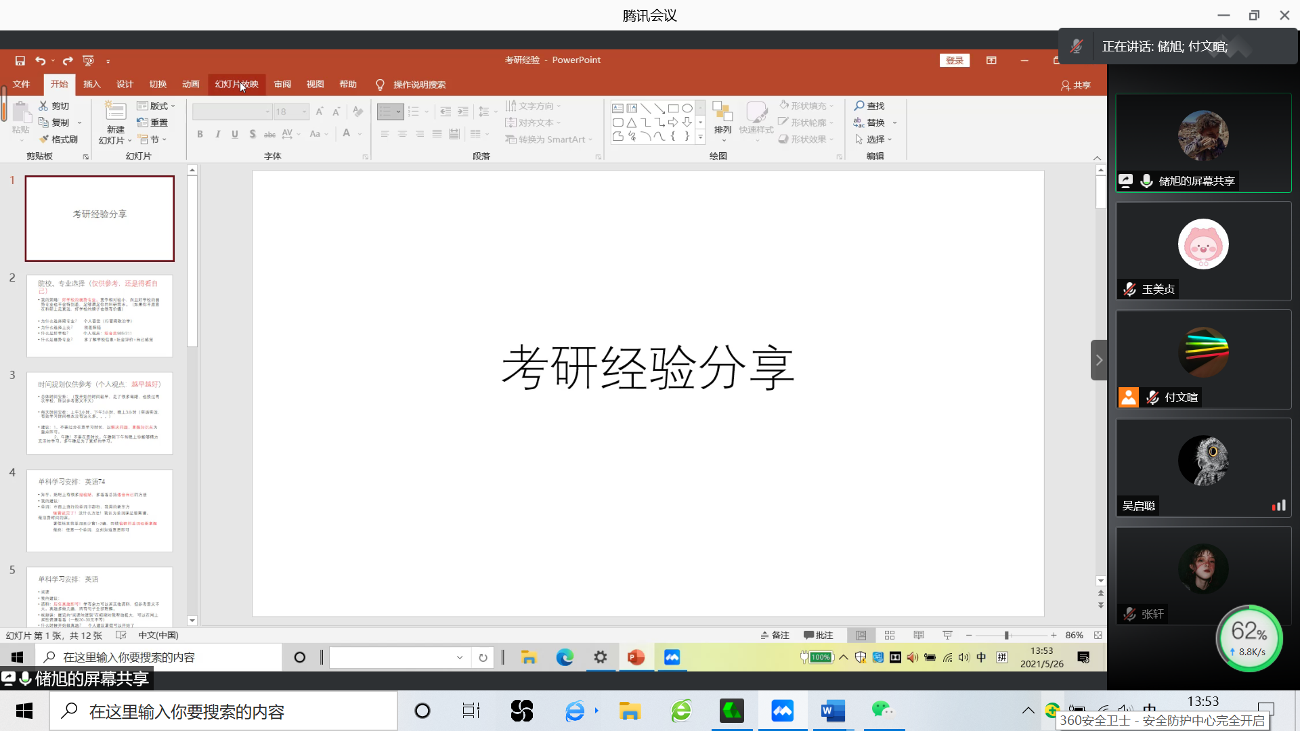This screenshot has width=1300, height=731.
Task: Toggle the Notes (备注) pane
Action: pyautogui.click(x=775, y=636)
